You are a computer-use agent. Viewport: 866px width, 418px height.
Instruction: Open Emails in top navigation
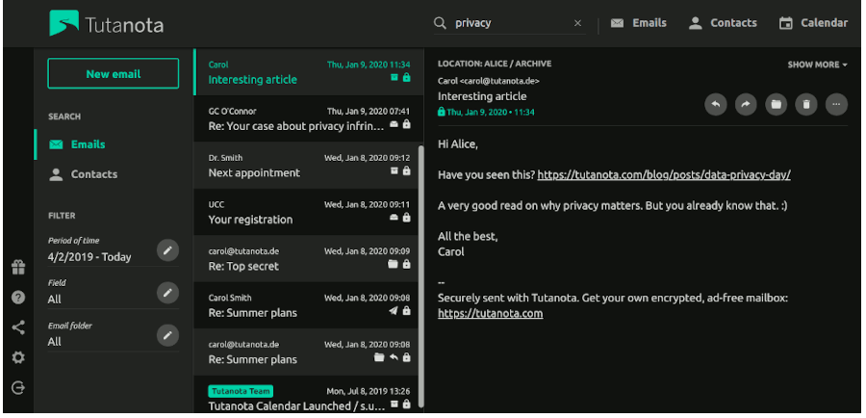(639, 23)
